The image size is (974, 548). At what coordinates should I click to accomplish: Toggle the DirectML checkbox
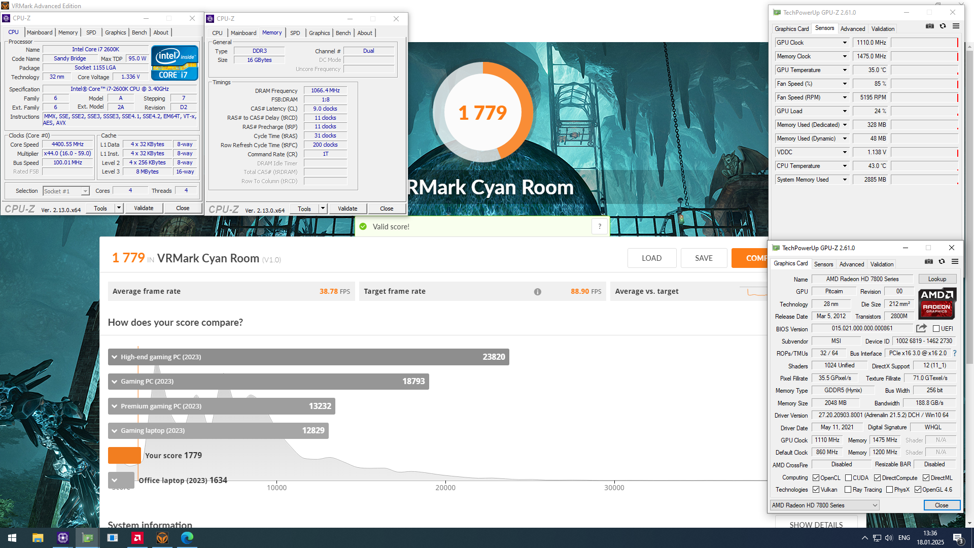pos(926,478)
